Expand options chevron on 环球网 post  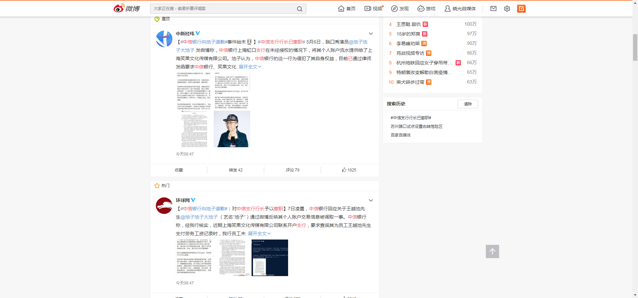(371, 200)
